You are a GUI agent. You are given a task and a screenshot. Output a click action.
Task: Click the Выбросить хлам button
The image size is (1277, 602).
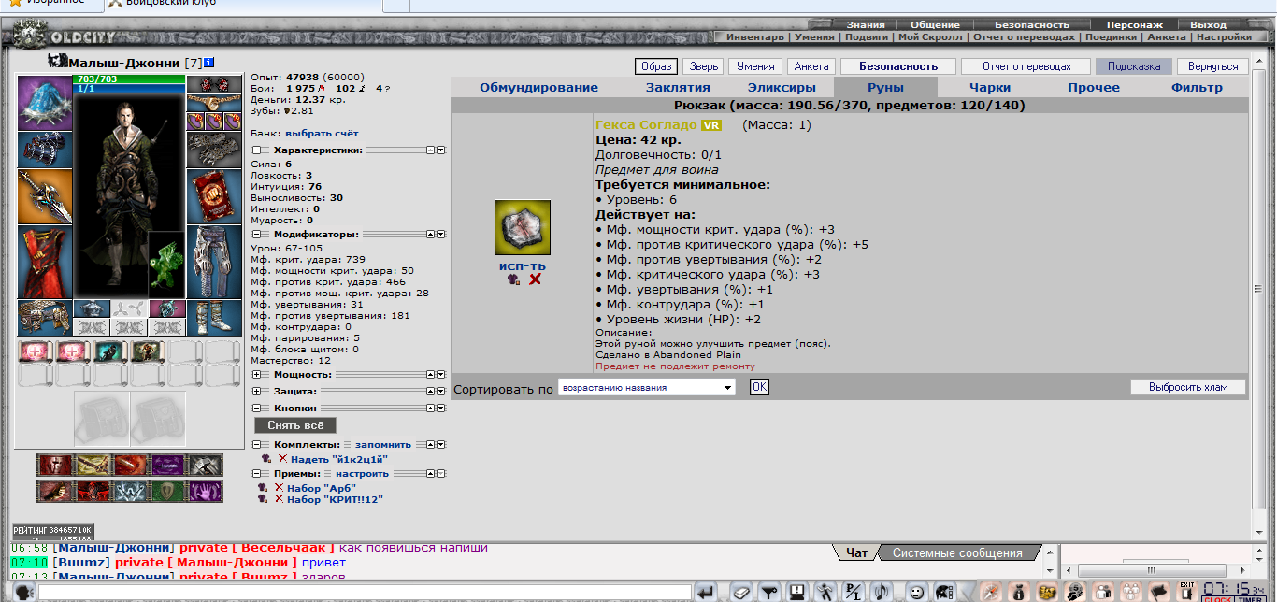(x=1188, y=387)
